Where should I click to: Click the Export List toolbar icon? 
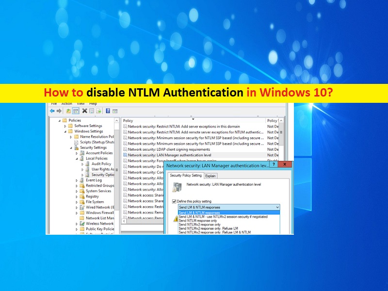click(x=98, y=111)
